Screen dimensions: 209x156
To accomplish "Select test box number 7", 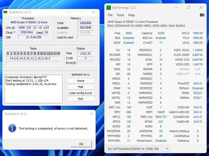I will click(32, 54).
